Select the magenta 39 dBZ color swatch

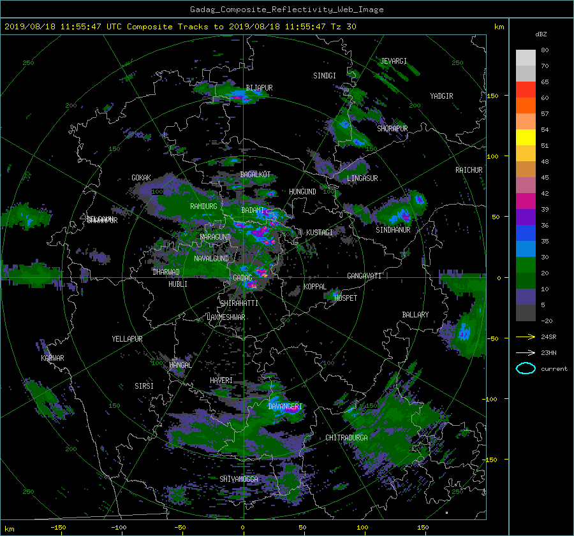(526, 201)
